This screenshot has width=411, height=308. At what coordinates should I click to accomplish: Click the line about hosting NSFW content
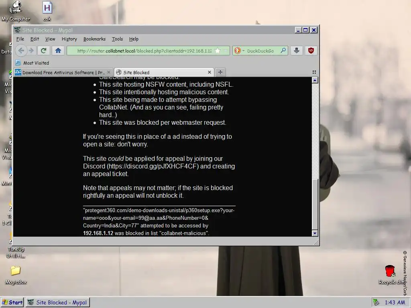tap(166, 84)
